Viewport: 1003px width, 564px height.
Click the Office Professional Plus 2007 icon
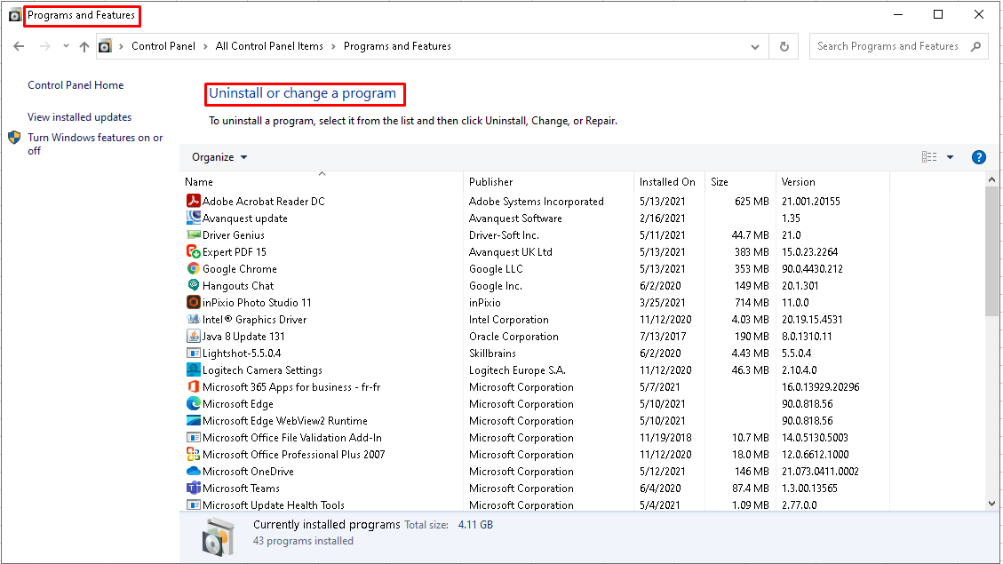pyautogui.click(x=193, y=455)
